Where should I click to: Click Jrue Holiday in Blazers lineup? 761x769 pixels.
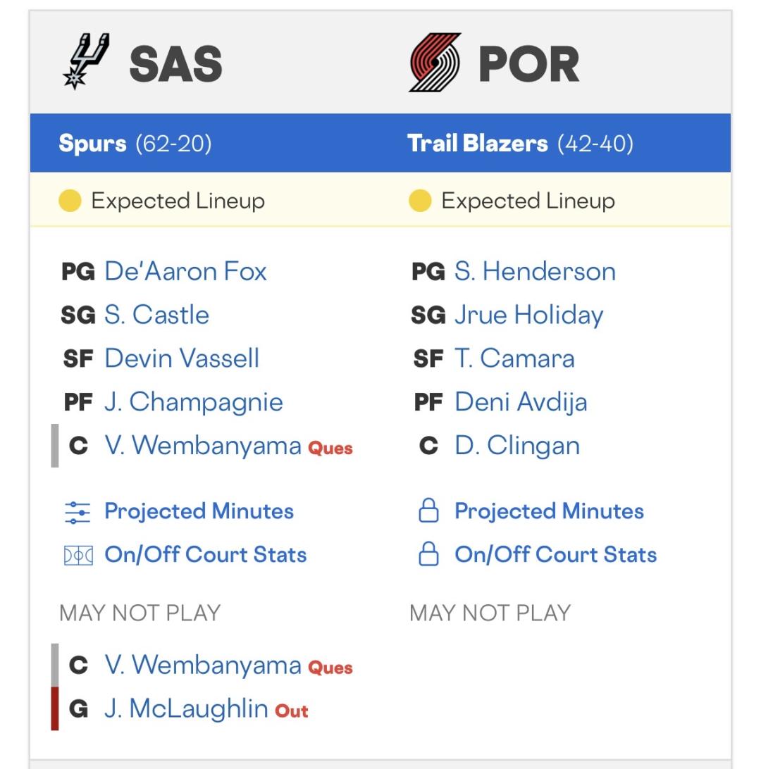(x=528, y=315)
